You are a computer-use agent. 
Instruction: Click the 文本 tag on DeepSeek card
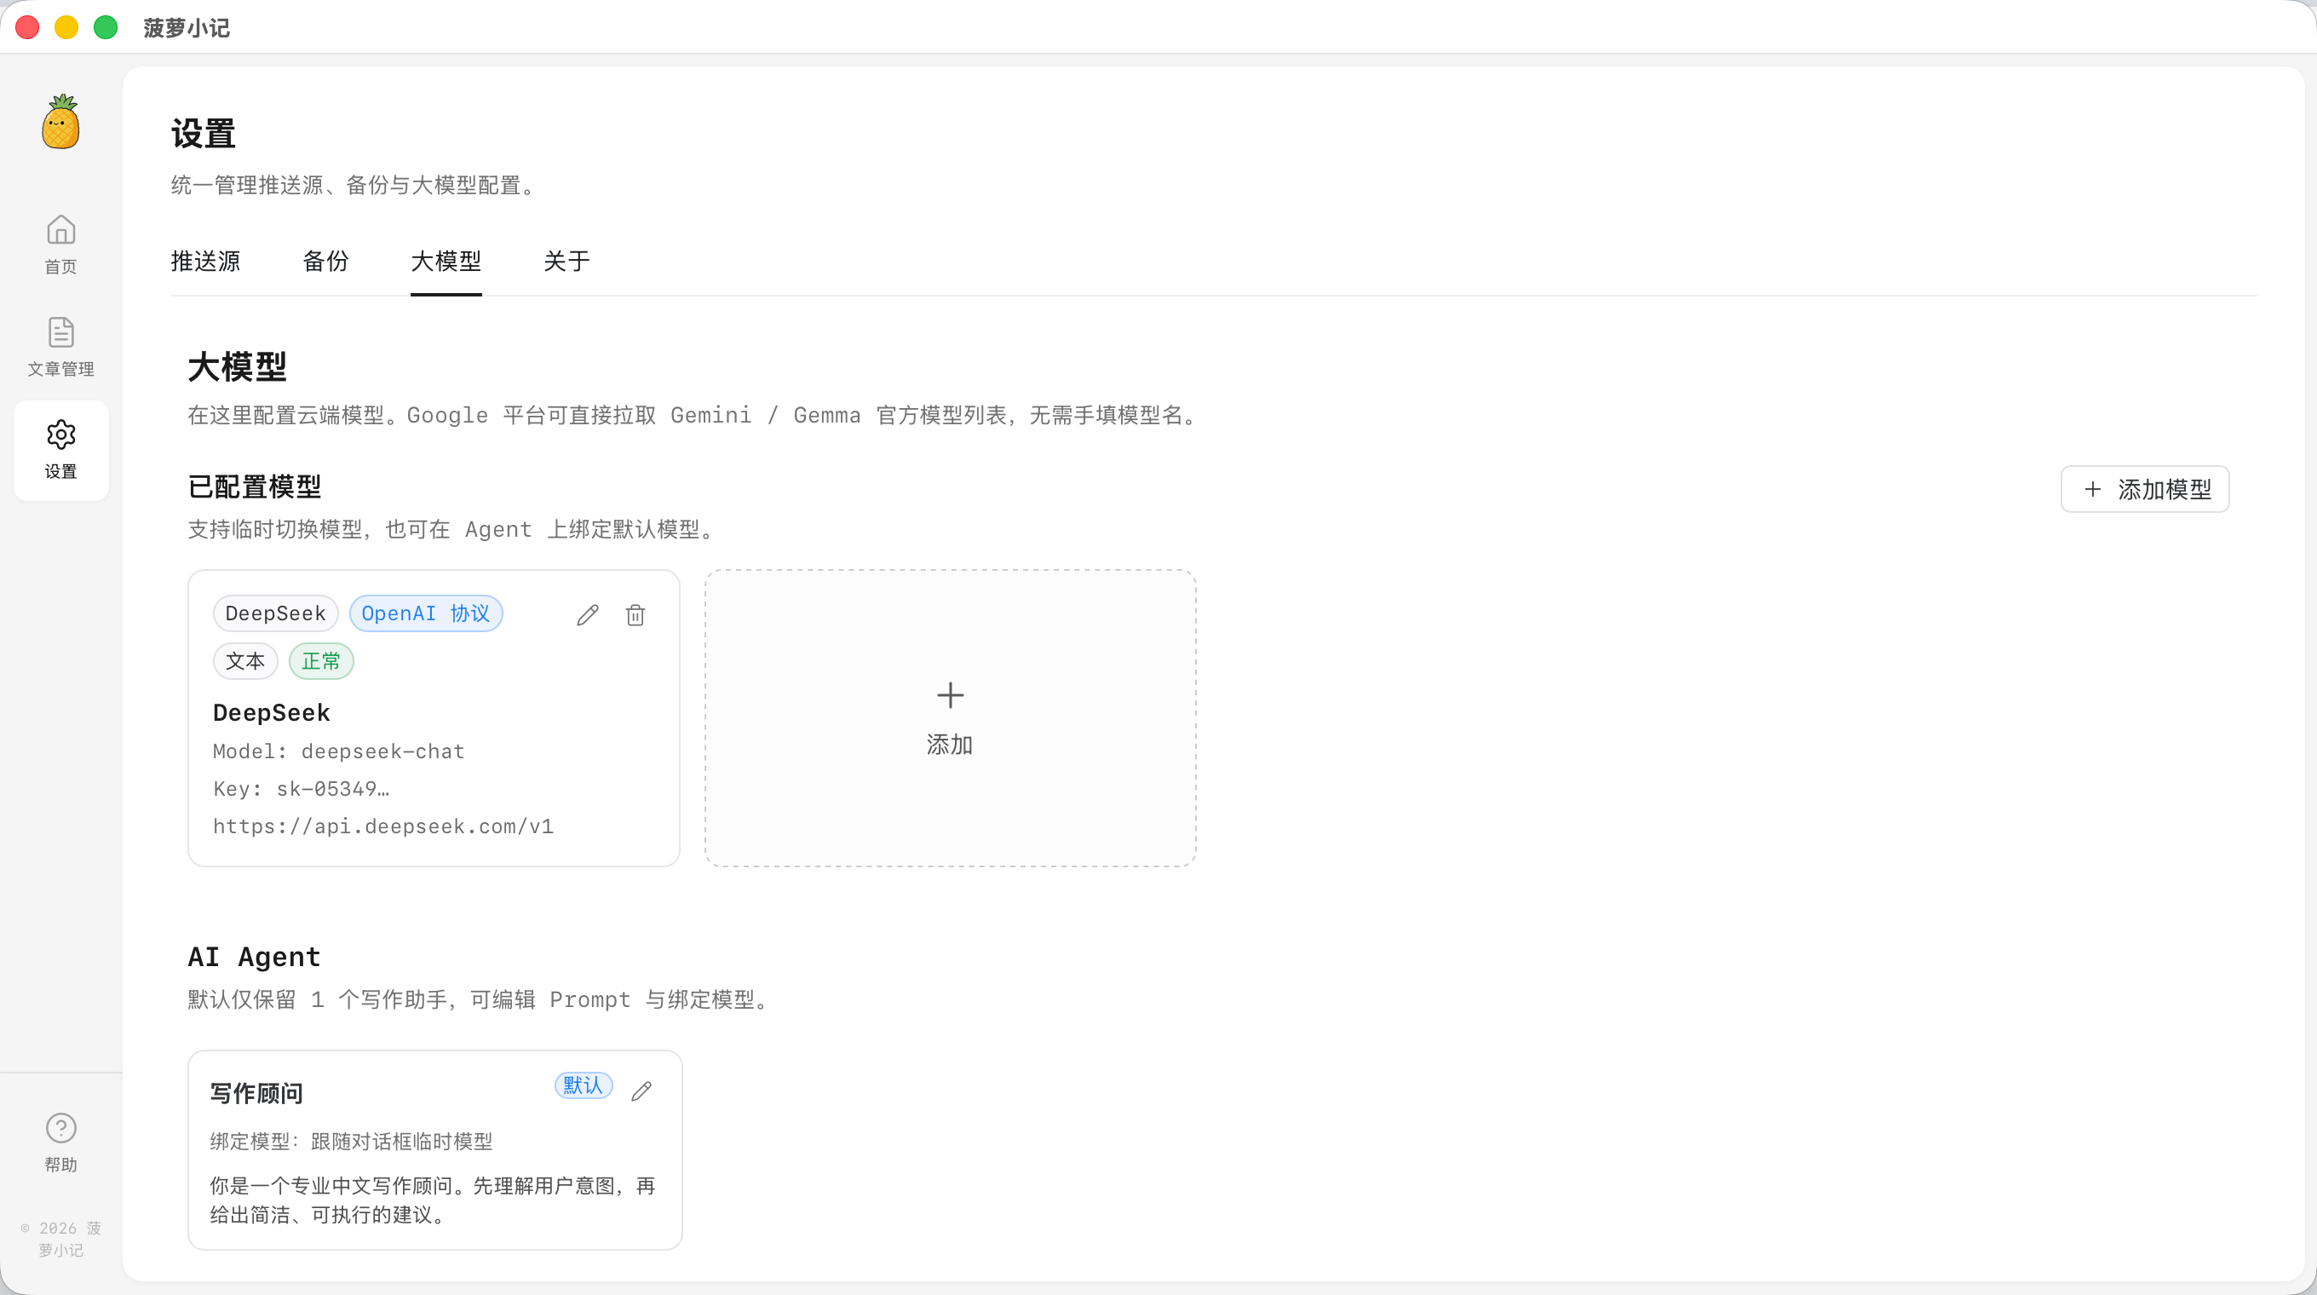pyautogui.click(x=244, y=661)
